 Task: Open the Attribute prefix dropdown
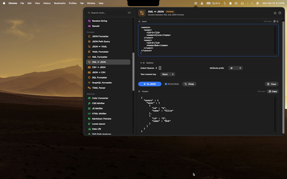235,68
